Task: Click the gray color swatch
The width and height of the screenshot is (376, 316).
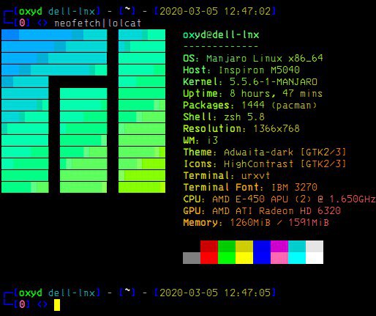Action: click(192, 258)
